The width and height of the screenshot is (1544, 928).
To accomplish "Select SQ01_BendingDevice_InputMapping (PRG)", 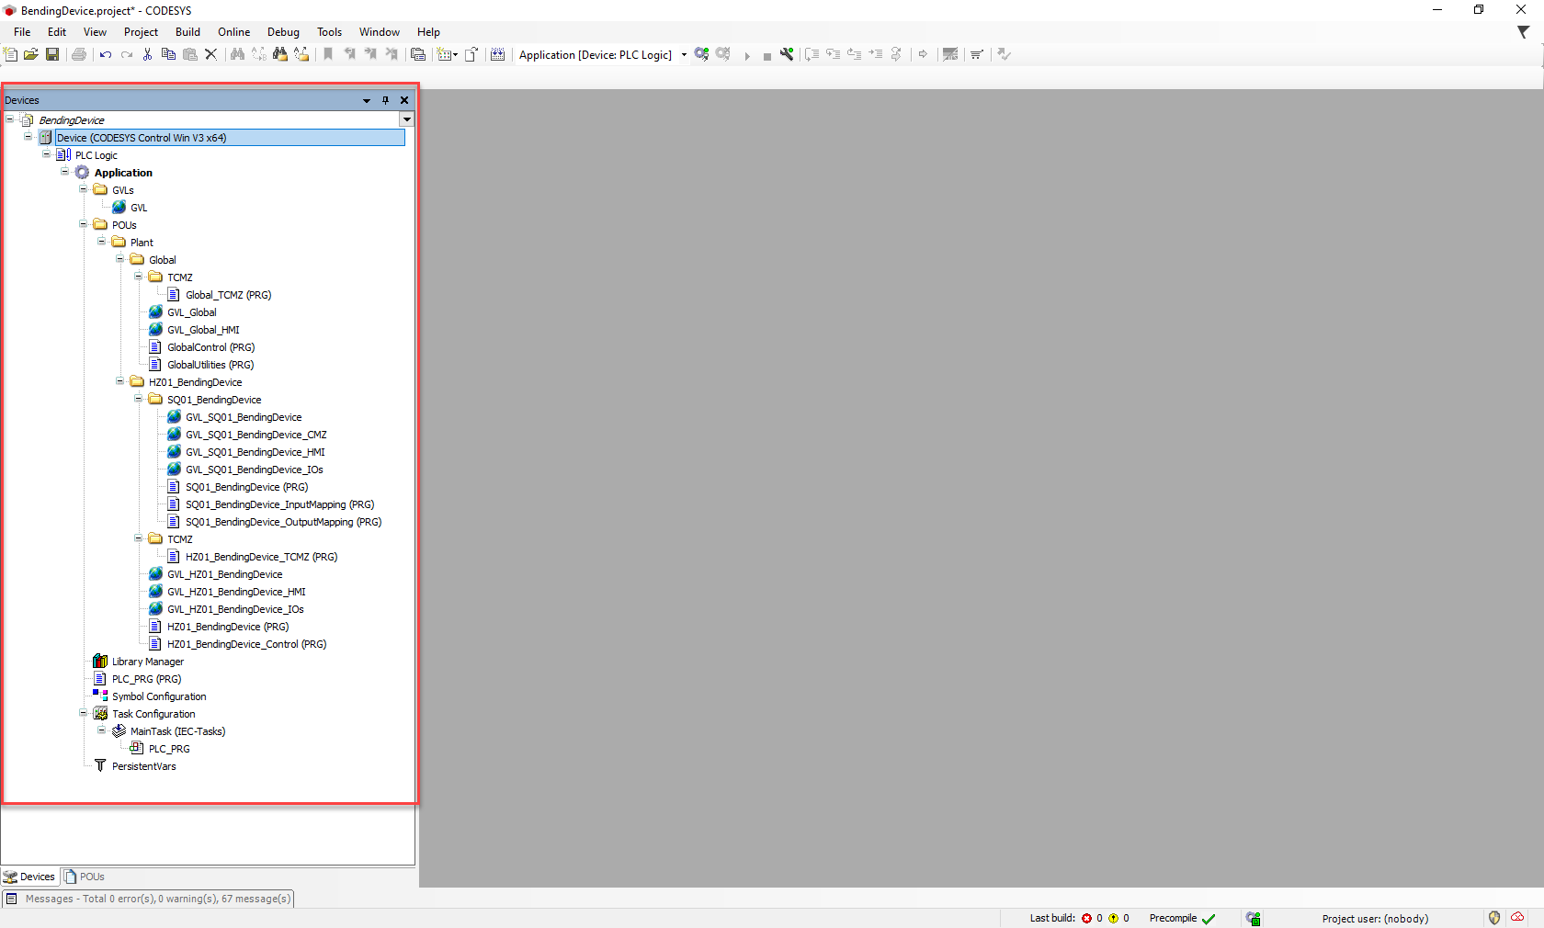I will tap(279, 504).
